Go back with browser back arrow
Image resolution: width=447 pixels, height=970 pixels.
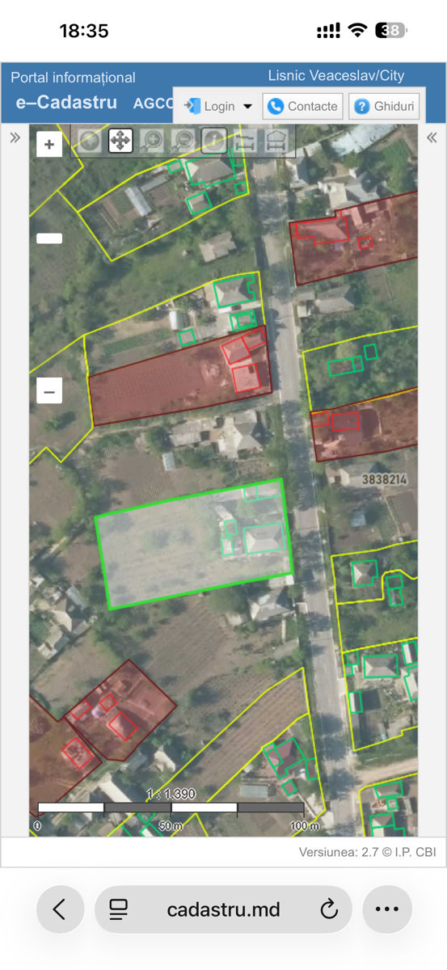pos(61,909)
